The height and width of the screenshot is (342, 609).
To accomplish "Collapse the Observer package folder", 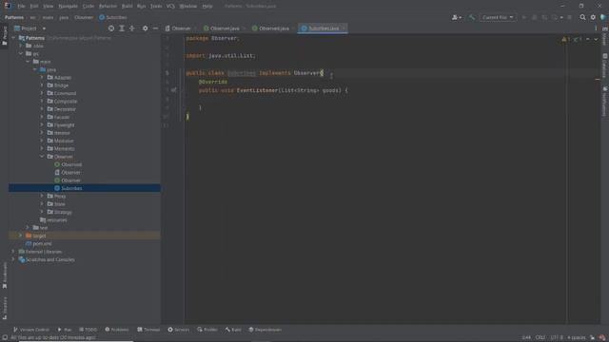I will tap(42, 157).
